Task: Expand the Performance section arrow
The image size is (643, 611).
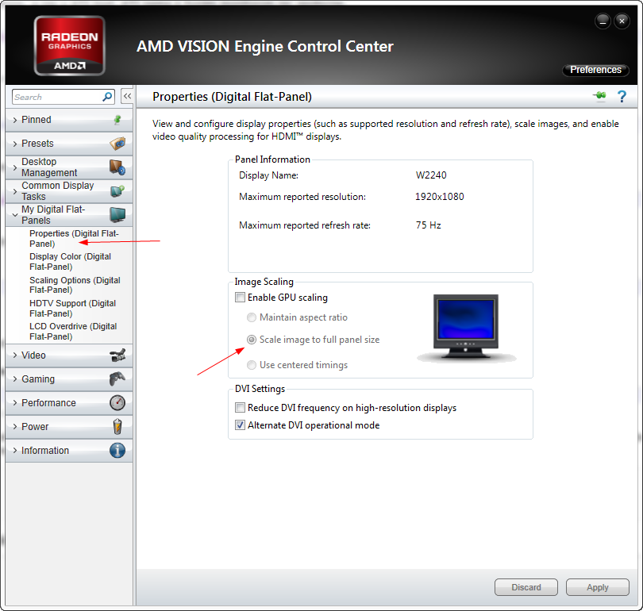Action: click(x=15, y=403)
